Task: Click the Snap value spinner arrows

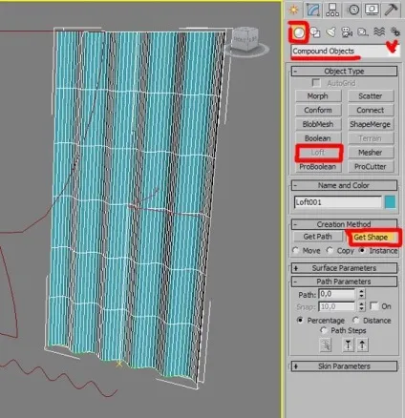Action: click(x=361, y=306)
